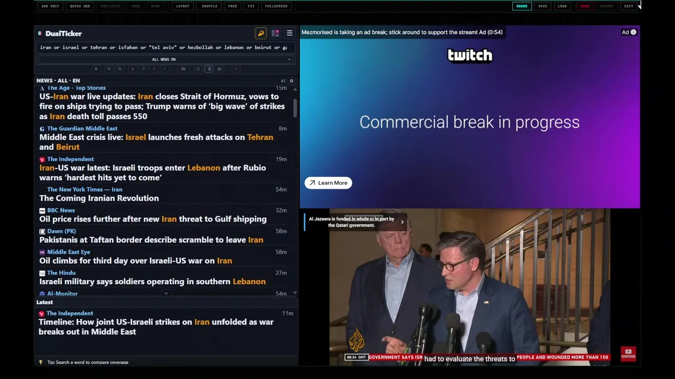Click the zoom out magnifier icon

[x=109, y=69]
